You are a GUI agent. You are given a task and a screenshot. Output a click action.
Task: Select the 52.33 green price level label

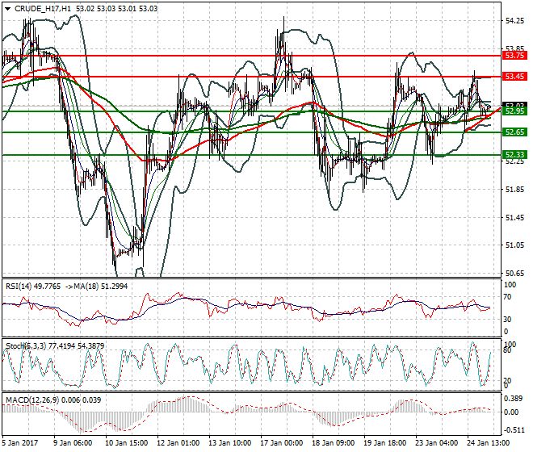[514, 155]
